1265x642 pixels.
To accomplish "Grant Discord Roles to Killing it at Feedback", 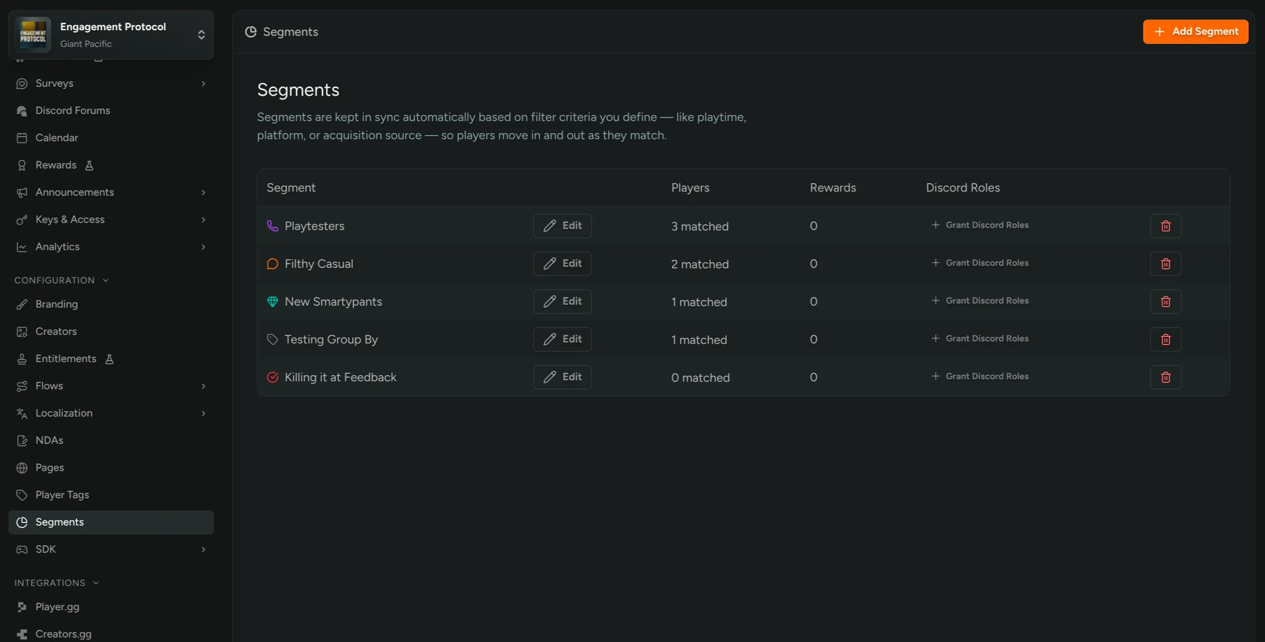I will (980, 377).
